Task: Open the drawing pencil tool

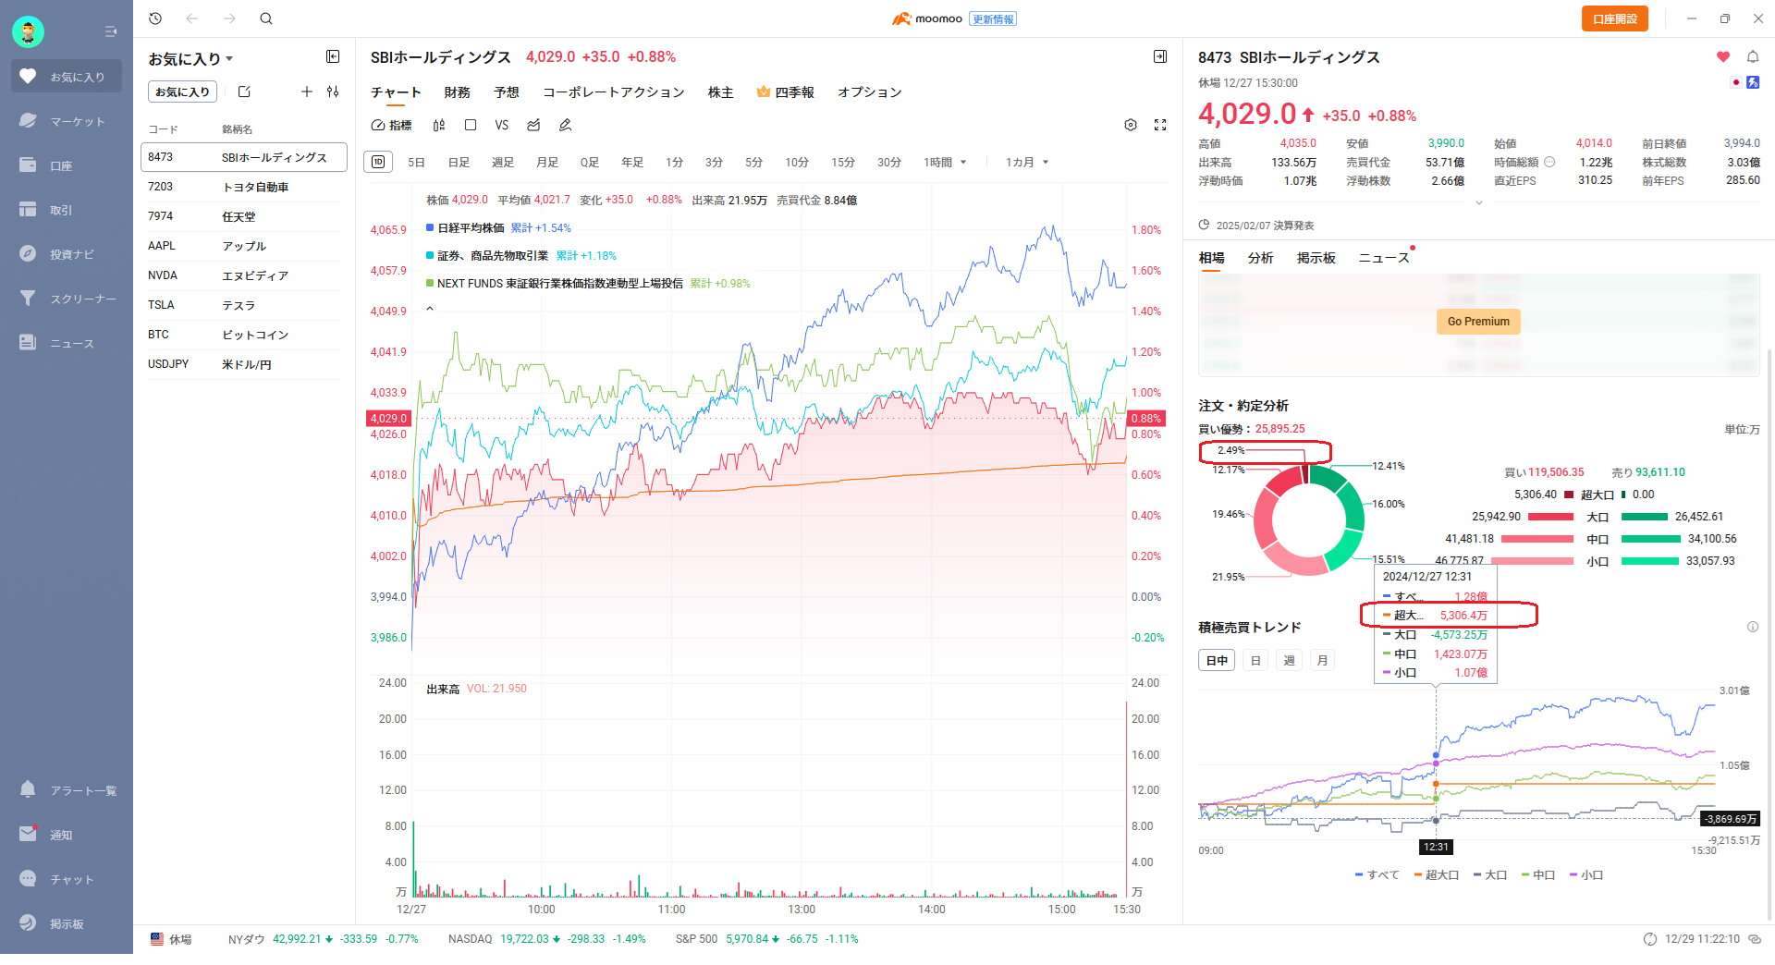Action: 565,125
